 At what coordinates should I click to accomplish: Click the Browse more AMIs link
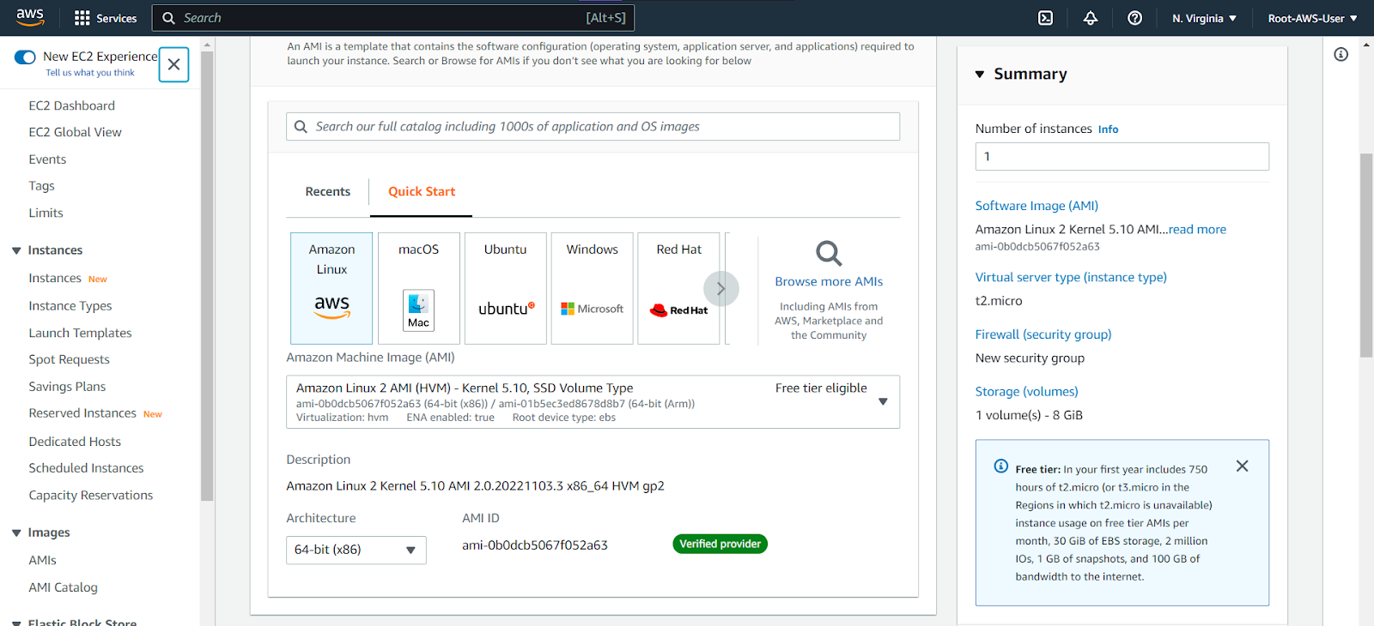(829, 281)
